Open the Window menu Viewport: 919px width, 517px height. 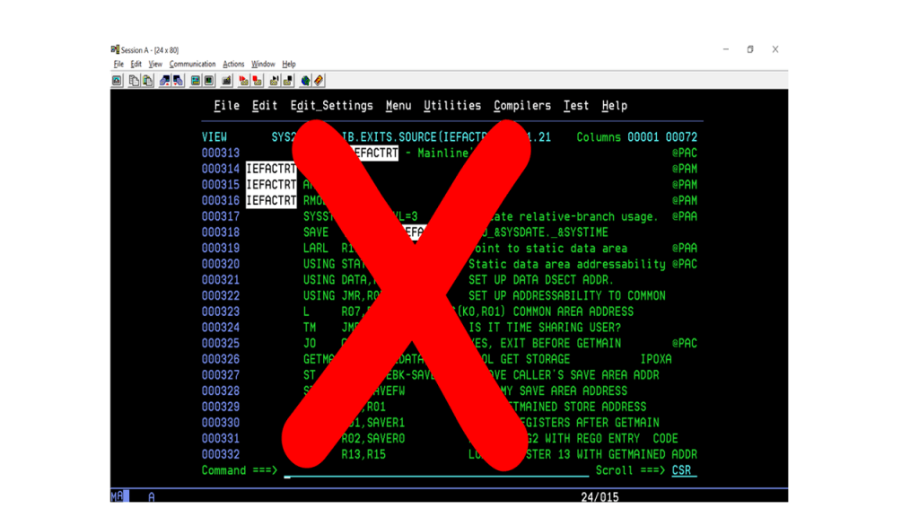263,64
